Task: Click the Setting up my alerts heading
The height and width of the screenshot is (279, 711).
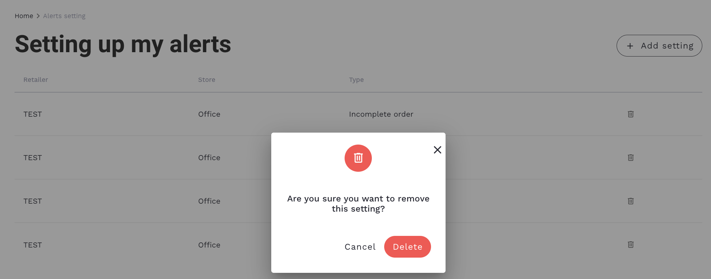Action: pyautogui.click(x=123, y=44)
